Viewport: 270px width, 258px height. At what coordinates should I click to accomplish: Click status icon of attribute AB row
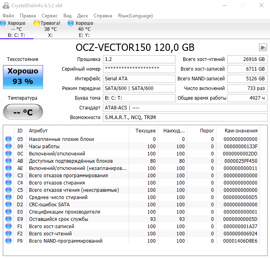coord(8,161)
